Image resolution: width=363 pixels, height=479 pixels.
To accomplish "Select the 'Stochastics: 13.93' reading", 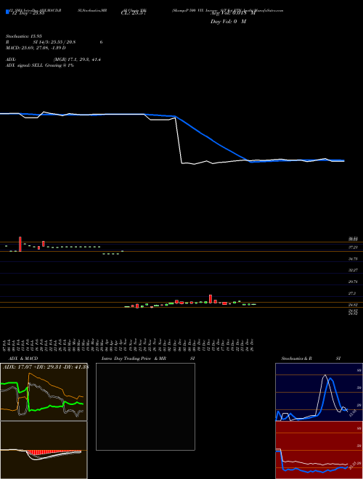I will pos(25,36).
